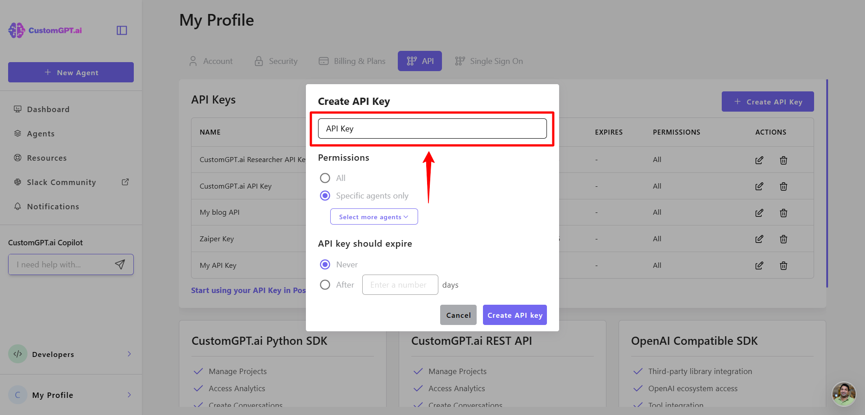Click the PERMISSIONS column header
The image size is (865, 415).
[x=676, y=132]
